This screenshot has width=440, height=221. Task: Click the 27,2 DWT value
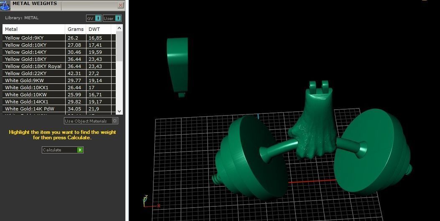coord(94,73)
